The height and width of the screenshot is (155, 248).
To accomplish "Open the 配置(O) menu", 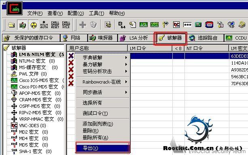I will (x=76, y=13).
